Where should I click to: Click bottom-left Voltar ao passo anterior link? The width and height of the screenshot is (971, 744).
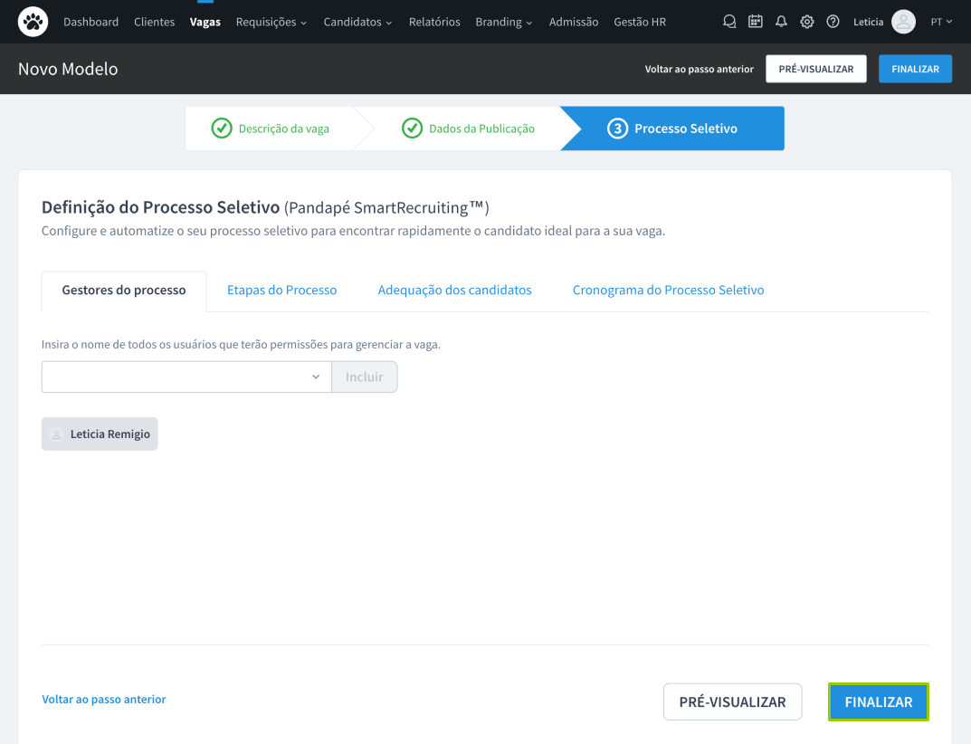(104, 700)
